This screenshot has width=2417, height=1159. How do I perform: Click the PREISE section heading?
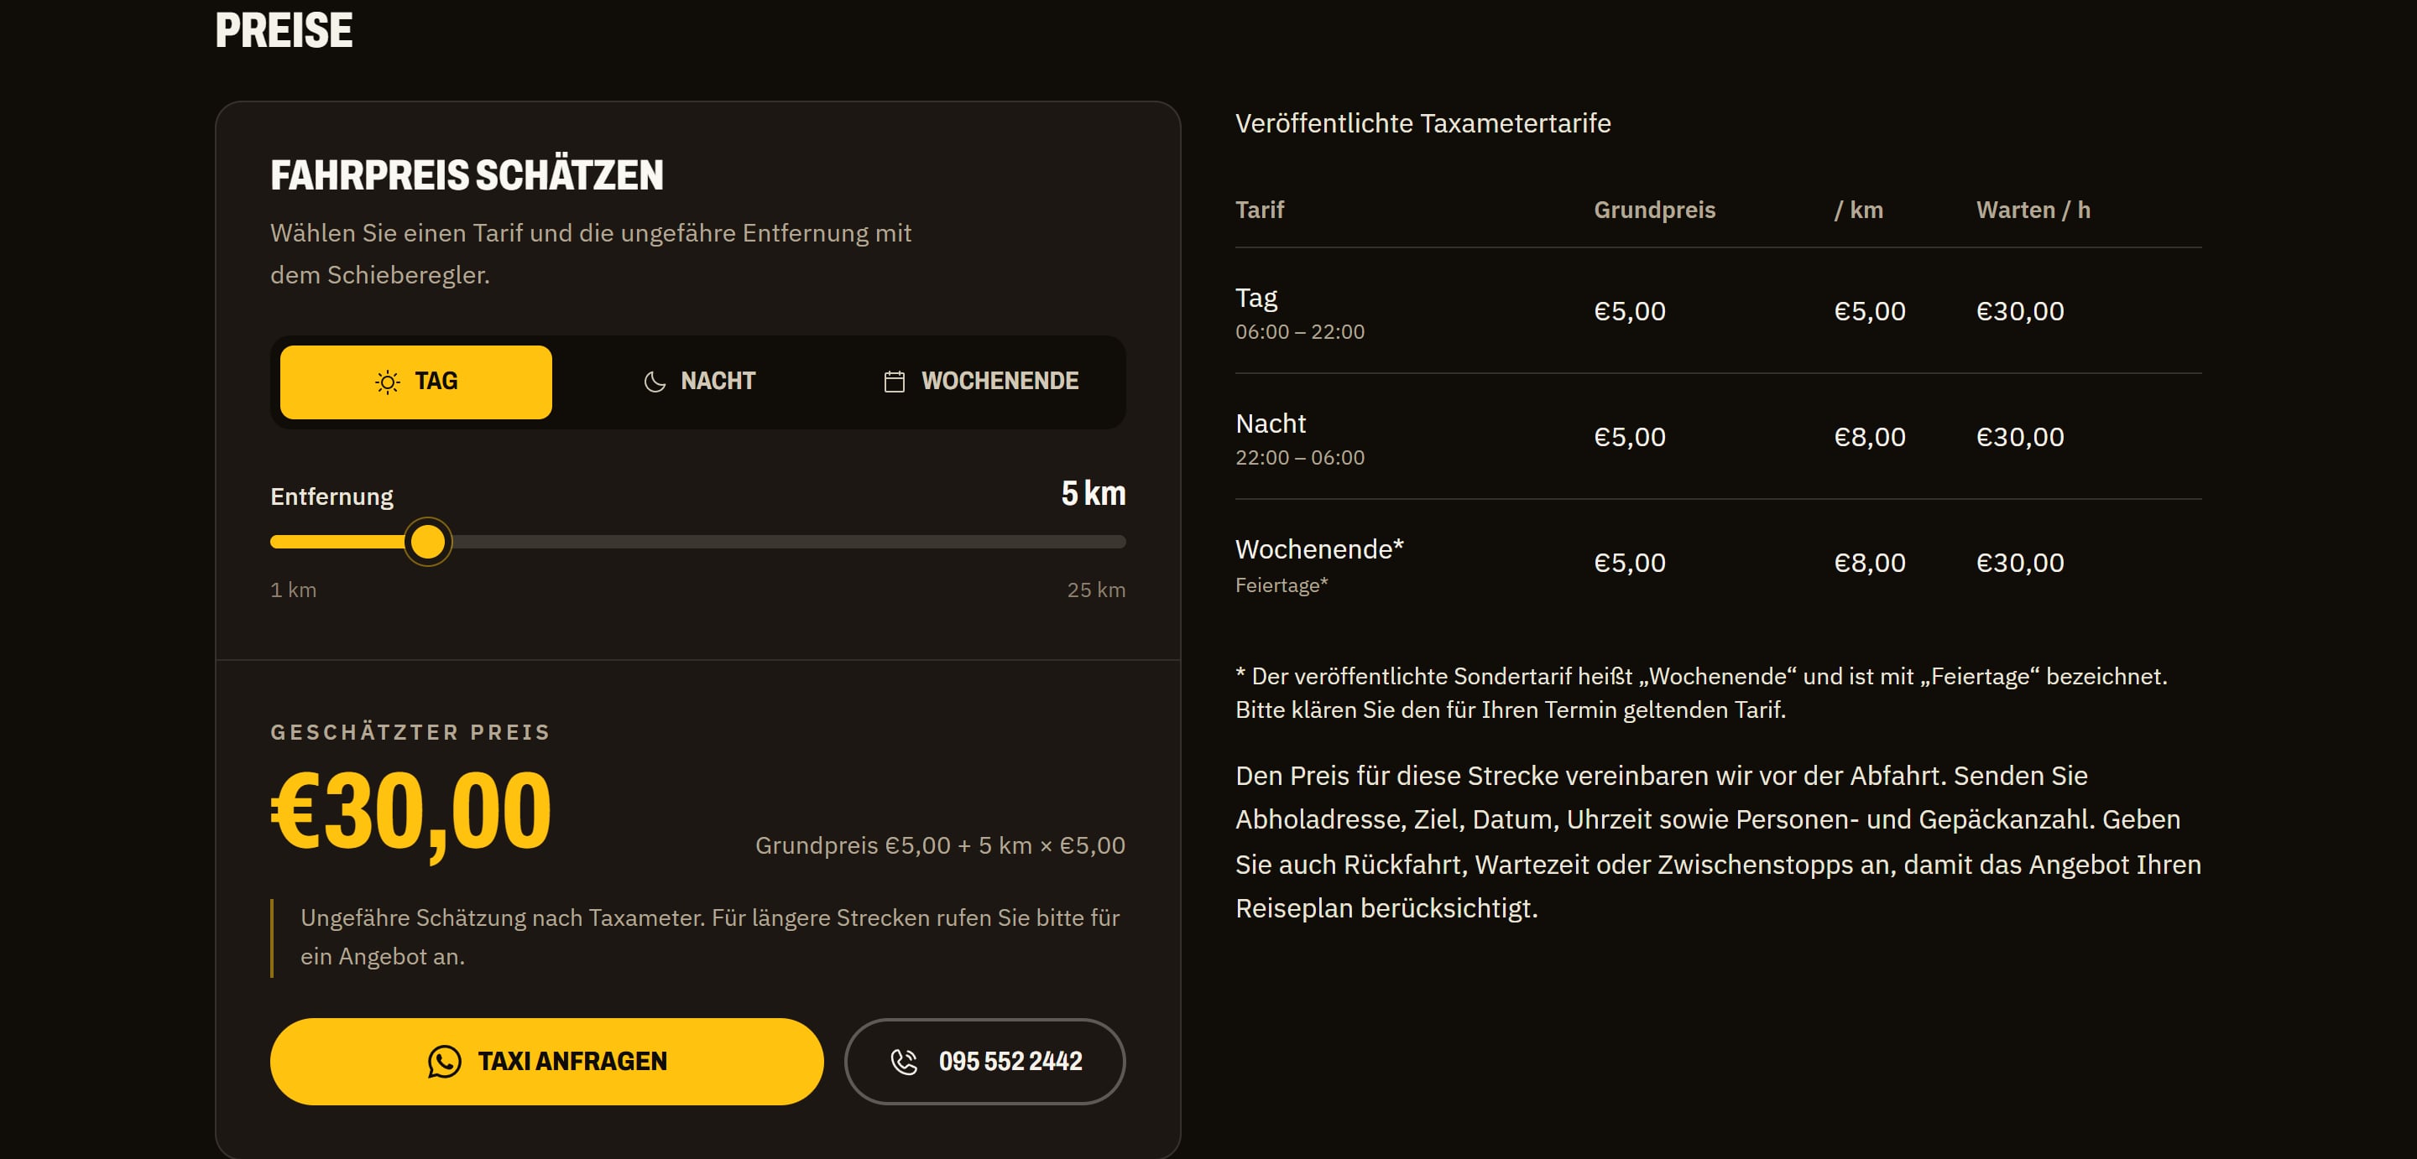[284, 30]
